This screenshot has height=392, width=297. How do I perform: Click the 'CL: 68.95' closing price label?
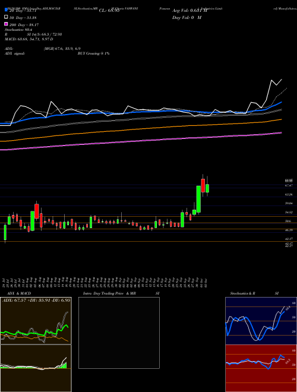pyautogui.click(x=109, y=11)
